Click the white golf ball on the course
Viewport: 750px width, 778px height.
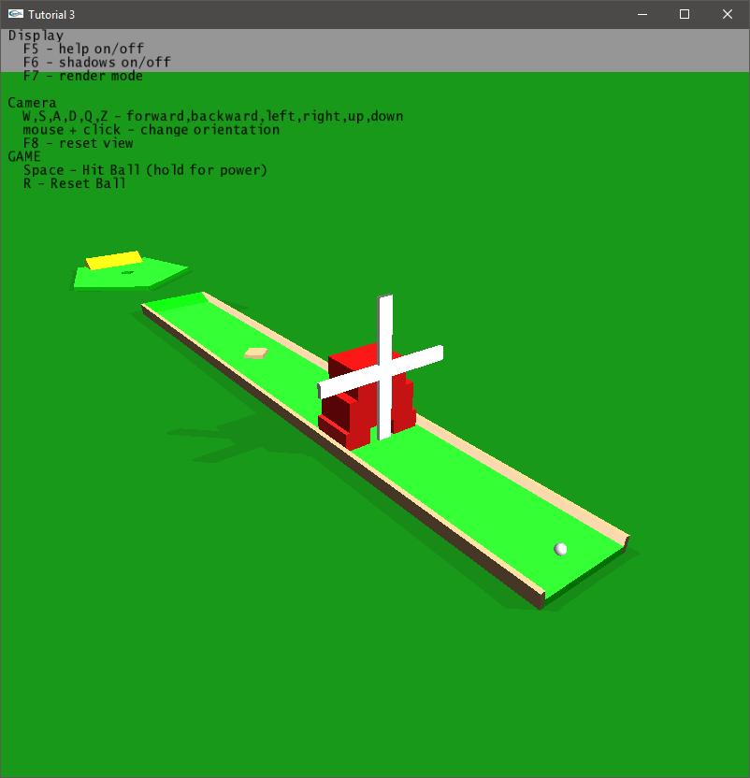(x=560, y=549)
